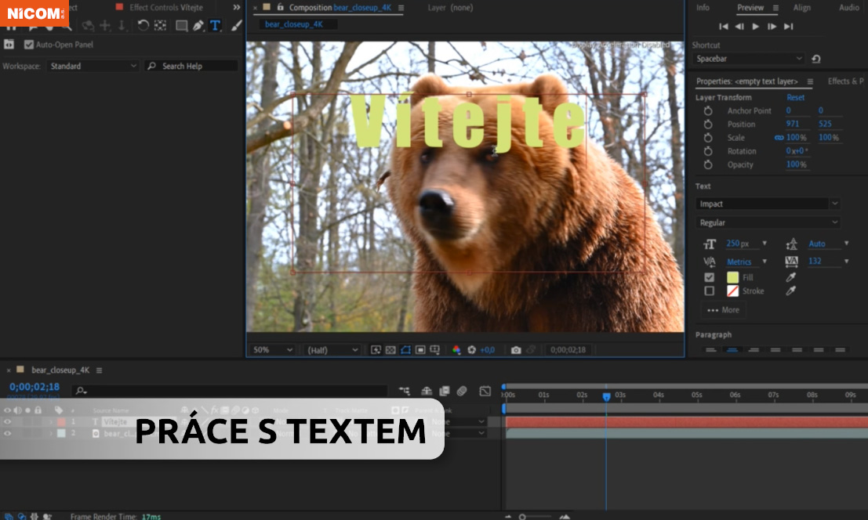The image size is (868, 520).
Task: Take a snapshot of the composition
Action: 516,350
